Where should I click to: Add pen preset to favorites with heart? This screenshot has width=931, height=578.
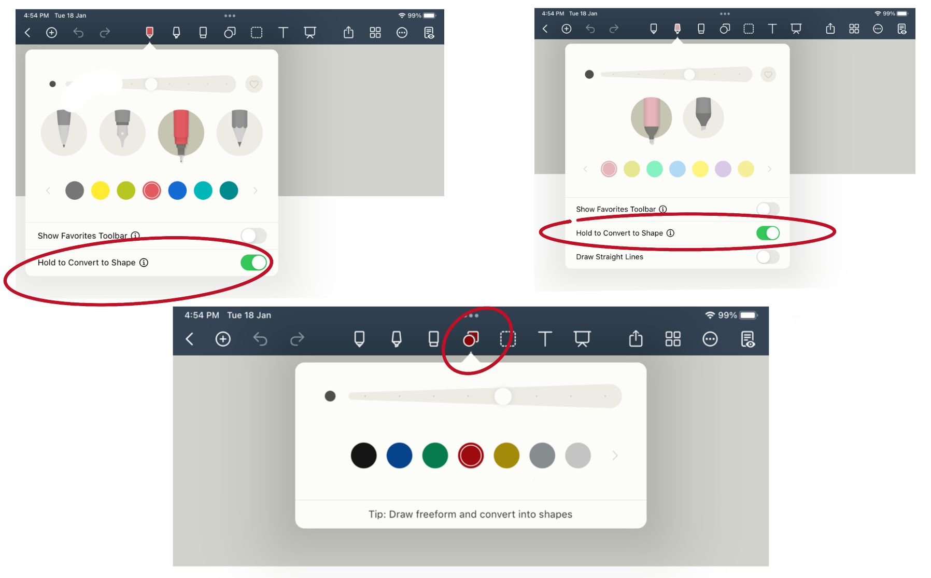point(254,84)
